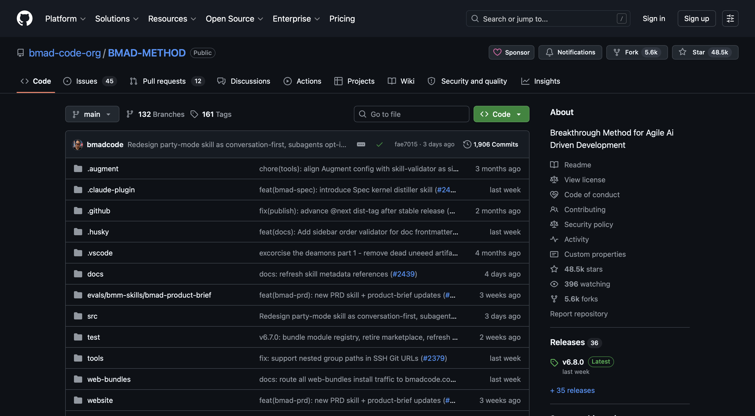This screenshot has height=416, width=755.
Task: Open the green Code dropdown button
Action: coord(502,114)
